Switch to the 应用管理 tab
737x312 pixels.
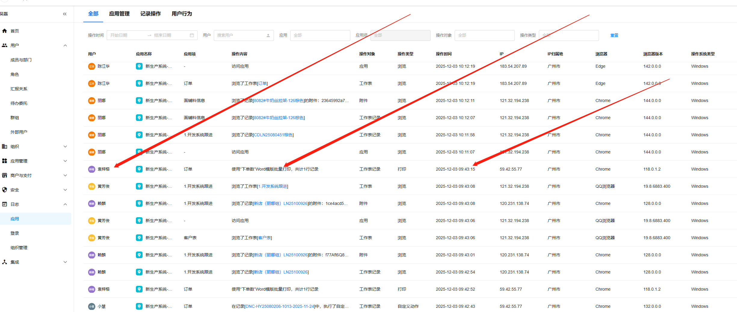[119, 14]
